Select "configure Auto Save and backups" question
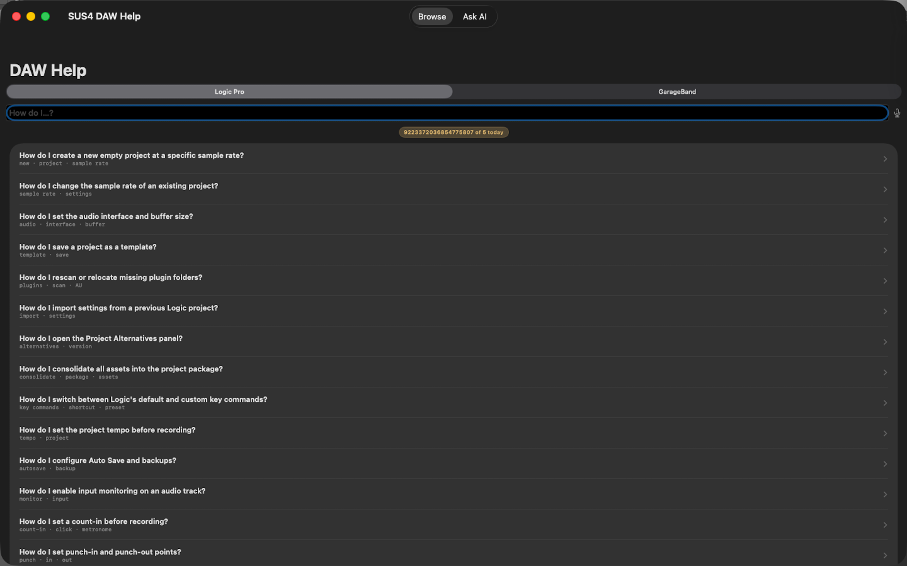This screenshot has width=907, height=566. click(x=453, y=463)
